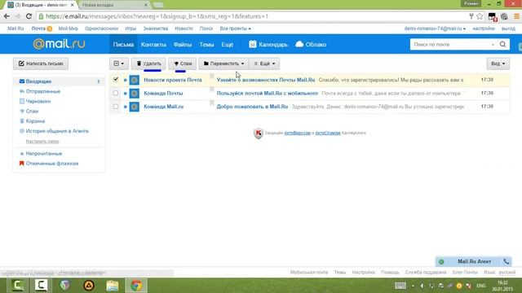
Task: Click the mail.ru logo
Action: (60, 44)
